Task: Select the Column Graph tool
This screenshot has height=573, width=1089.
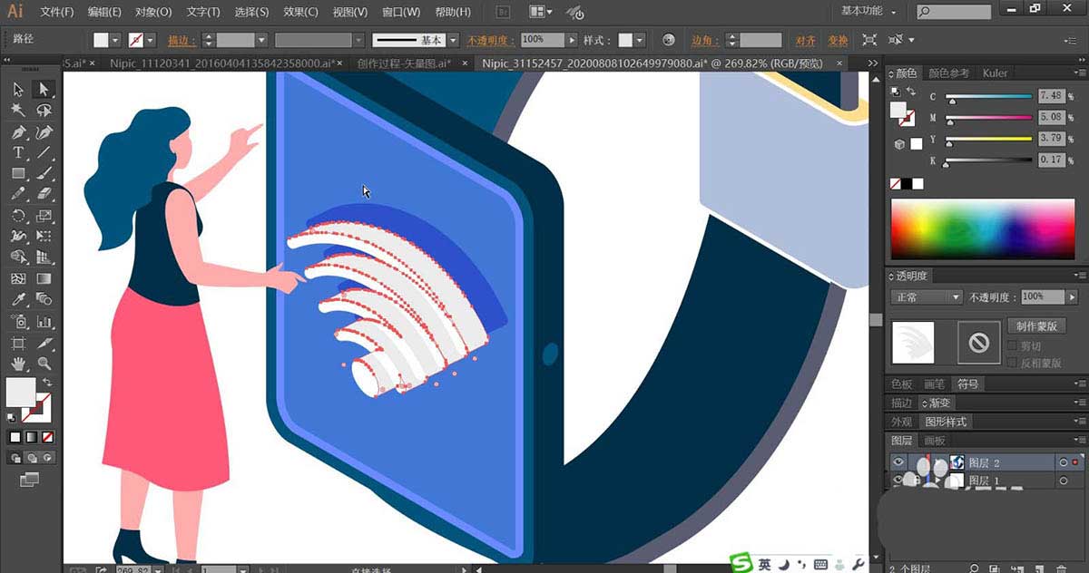Action: 44,321
